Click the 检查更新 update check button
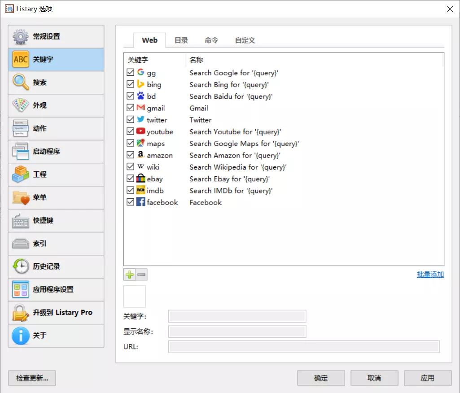The image size is (460, 393). pos(31,378)
